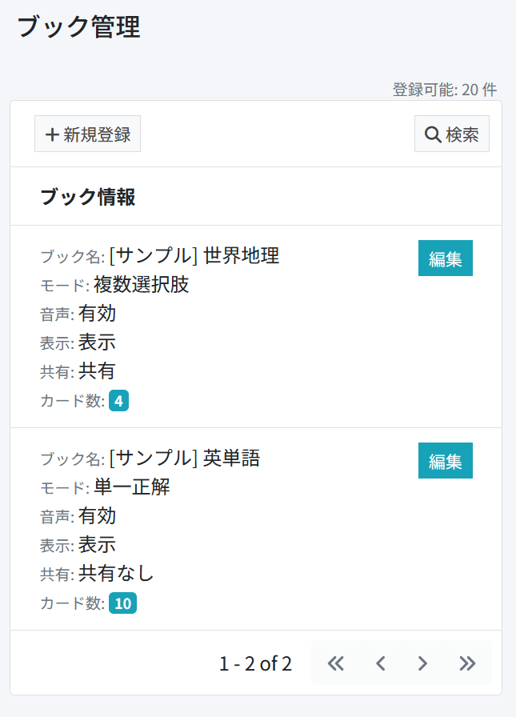Edit the 世界地理 book
This screenshot has height=717, width=516.
click(445, 258)
